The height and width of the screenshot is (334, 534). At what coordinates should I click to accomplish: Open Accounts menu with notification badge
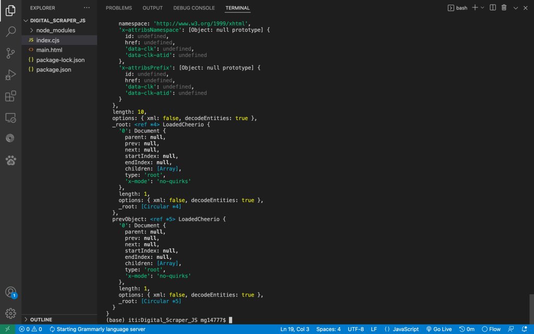[x=10, y=292]
